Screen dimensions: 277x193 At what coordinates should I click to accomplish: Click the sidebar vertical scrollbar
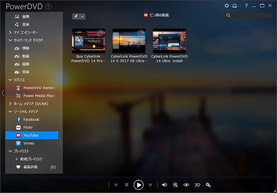click(x=61, y=89)
